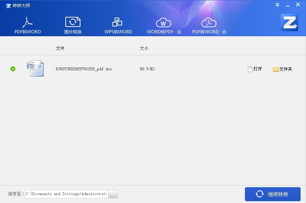This screenshot has width=306, height=203.
Task: Open the title bar dropdown menu arrow
Action: click(277, 5)
